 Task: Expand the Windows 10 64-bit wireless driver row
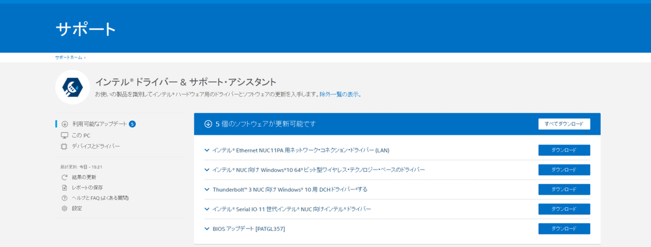click(x=207, y=170)
